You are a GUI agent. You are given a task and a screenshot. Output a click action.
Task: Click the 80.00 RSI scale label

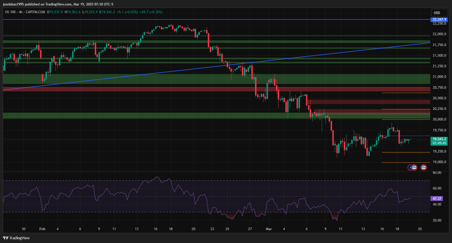(x=437, y=173)
